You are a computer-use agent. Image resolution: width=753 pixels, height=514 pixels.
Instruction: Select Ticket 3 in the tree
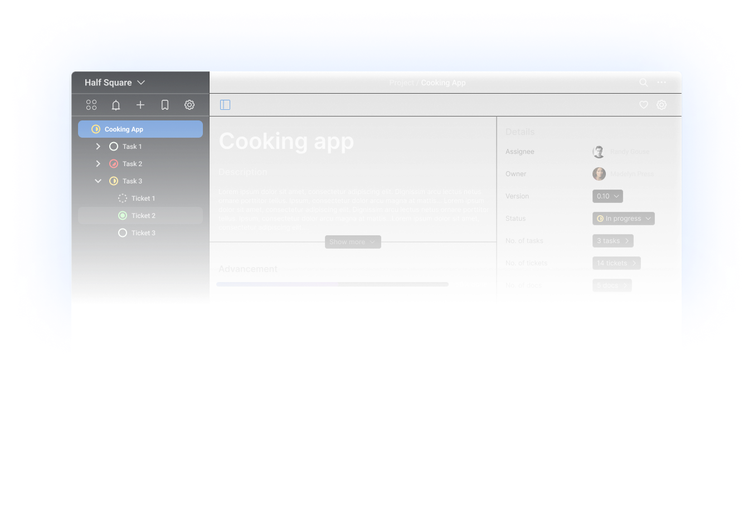pyautogui.click(x=143, y=233)
